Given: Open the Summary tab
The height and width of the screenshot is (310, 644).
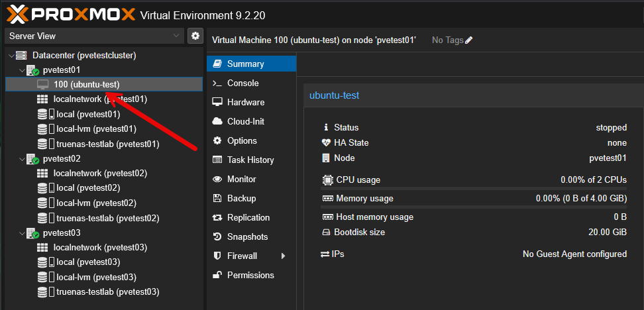Looking at the screenshot, I should [x=251, y=64].
